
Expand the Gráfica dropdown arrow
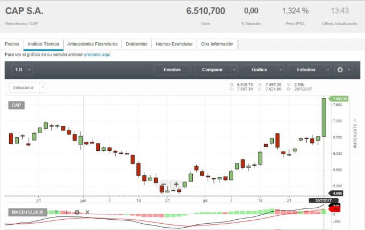click(x=281, y=69)
